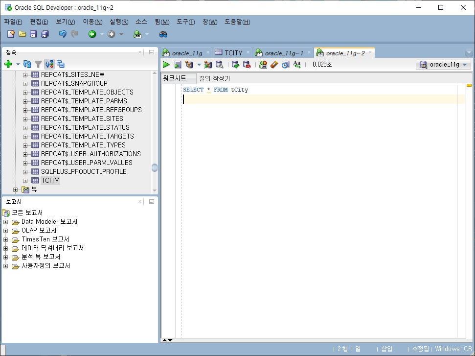Click unshared SQL worksheet icon
This screenshot has height=356, width=475.
(x=263, y=64)
